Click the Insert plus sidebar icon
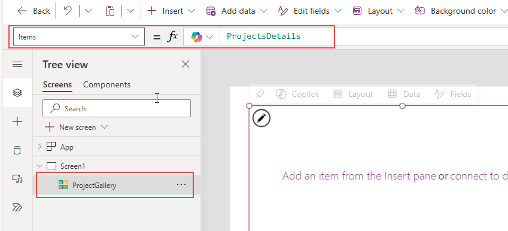 [17, 122]
